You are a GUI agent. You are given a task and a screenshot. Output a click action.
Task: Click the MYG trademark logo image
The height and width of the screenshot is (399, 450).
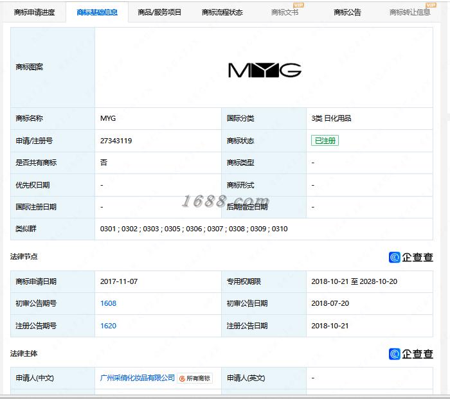[x=265, y=70]
